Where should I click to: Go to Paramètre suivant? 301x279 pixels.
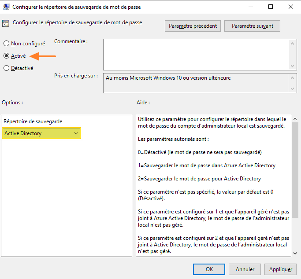pyautogui.click(x=252, y=26)
